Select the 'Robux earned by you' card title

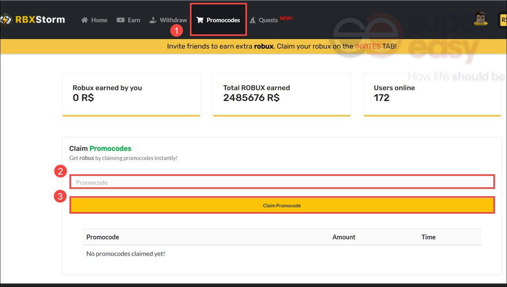[107, 88]
